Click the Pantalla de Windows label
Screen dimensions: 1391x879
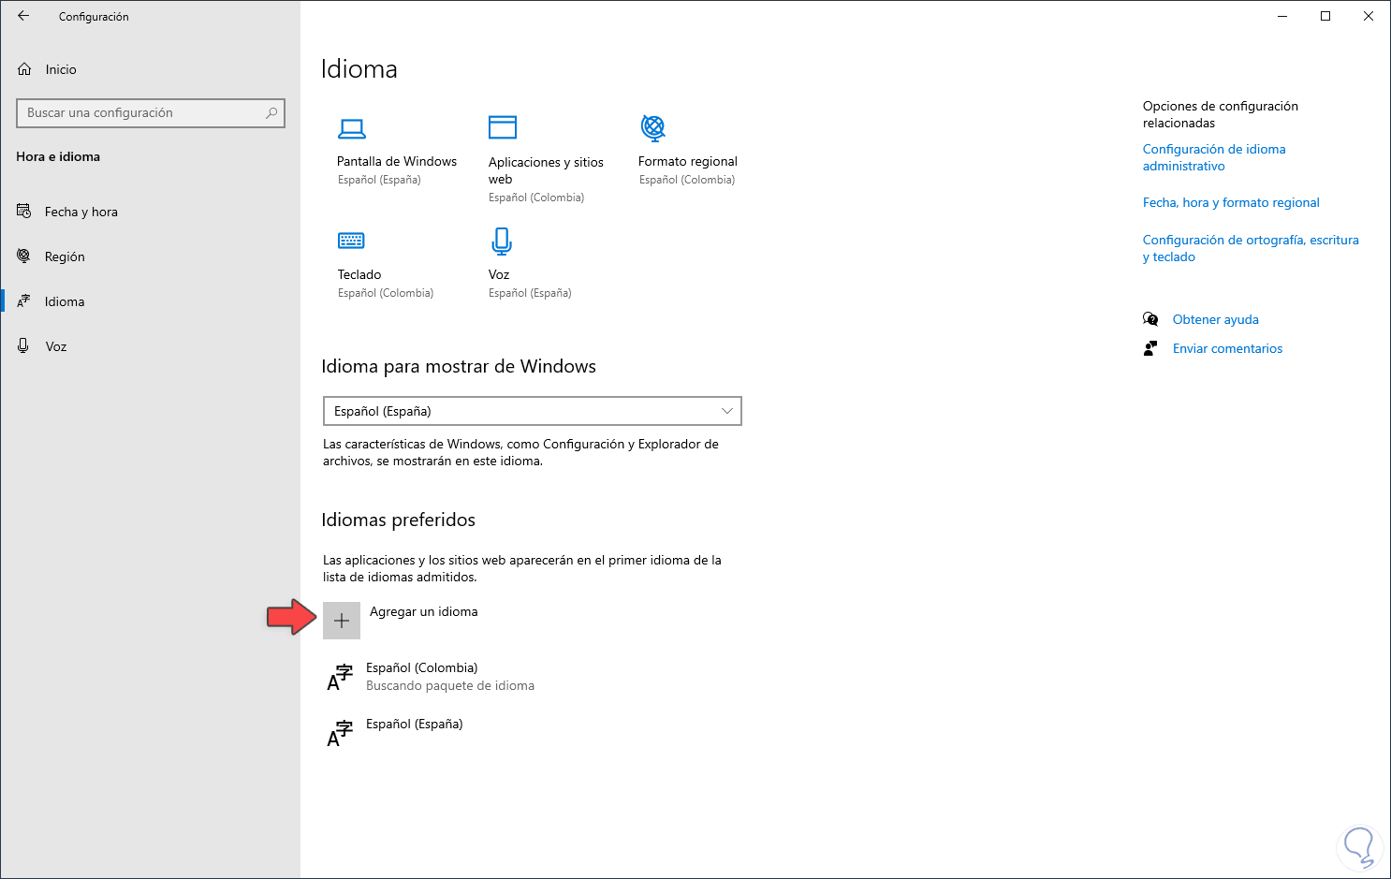pyautogui.click(x=397, y=161)
